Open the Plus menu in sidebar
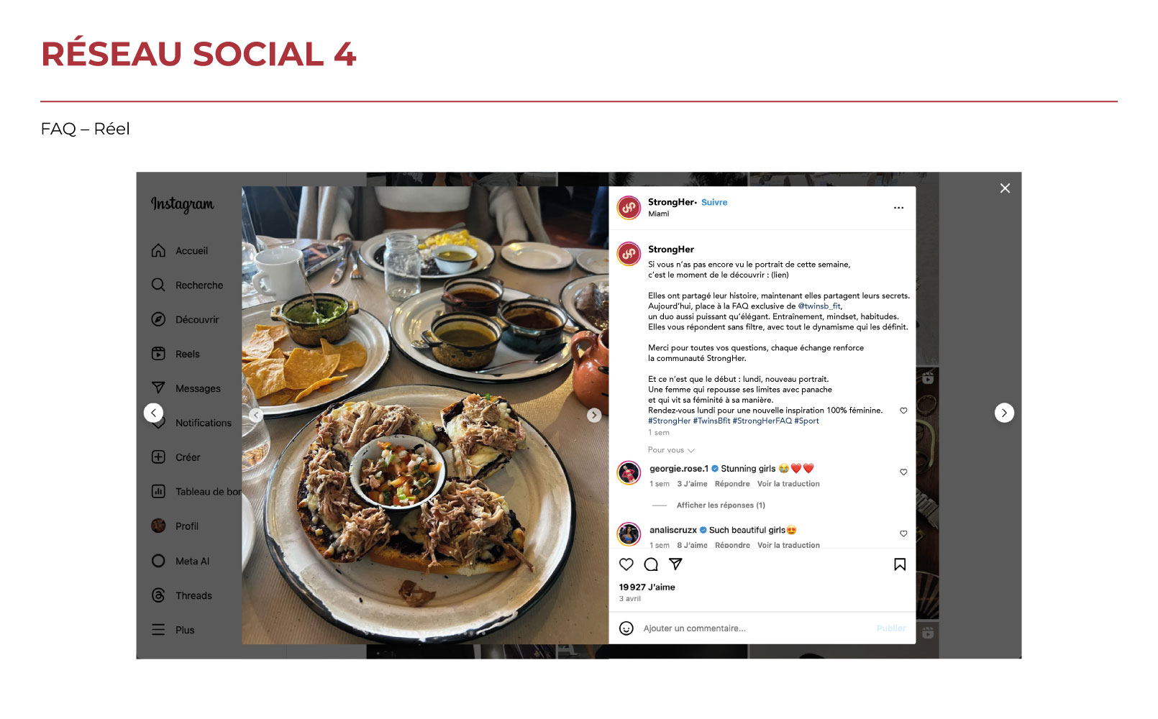 173,630
